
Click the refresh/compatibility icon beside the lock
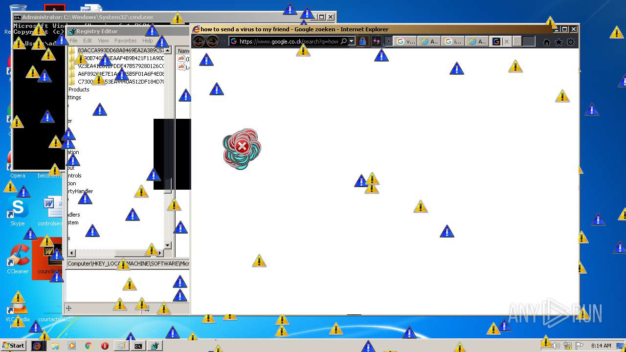tap(376, 42)
